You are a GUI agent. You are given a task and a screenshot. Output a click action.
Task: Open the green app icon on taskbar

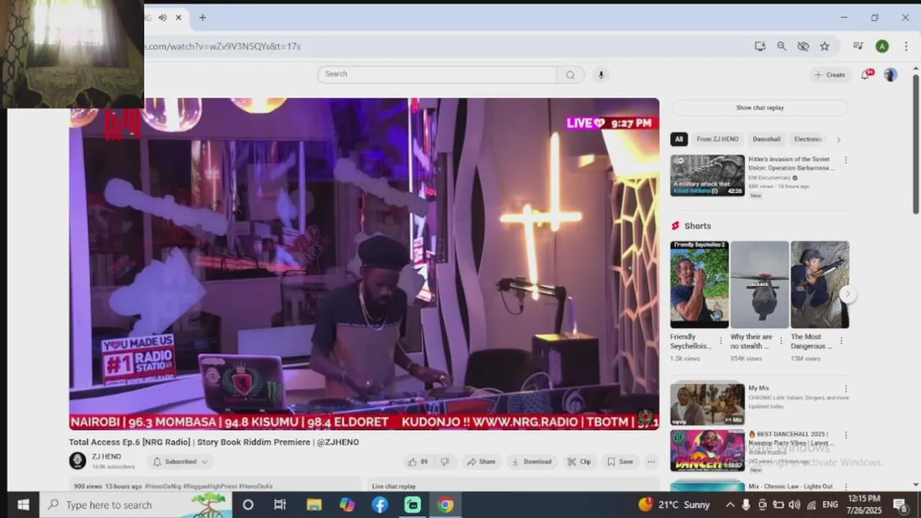click(x=413, y=505)
